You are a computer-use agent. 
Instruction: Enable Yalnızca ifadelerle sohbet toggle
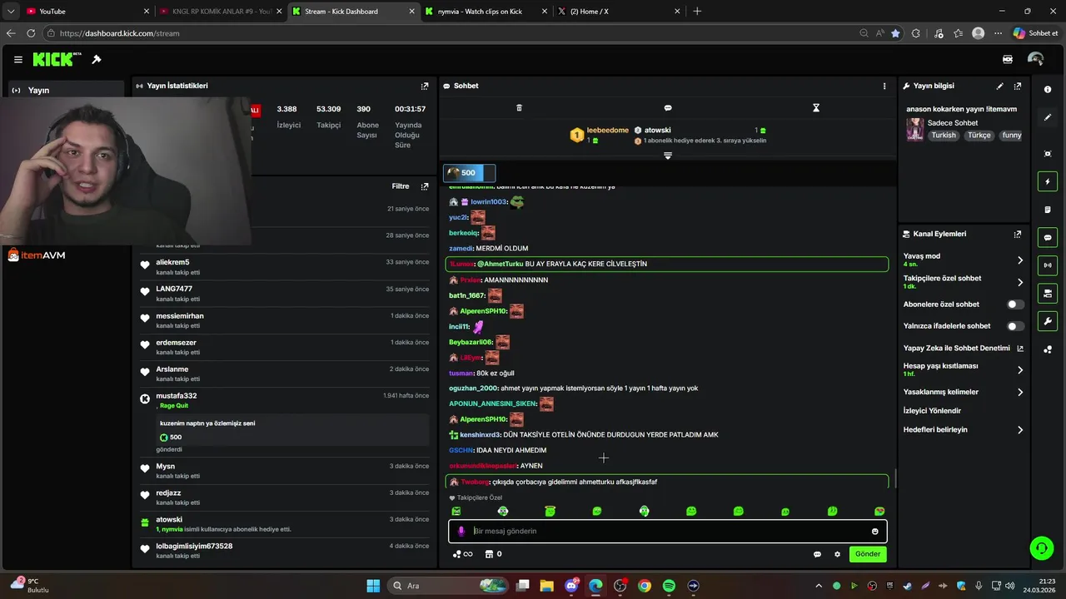[1016, 326]
